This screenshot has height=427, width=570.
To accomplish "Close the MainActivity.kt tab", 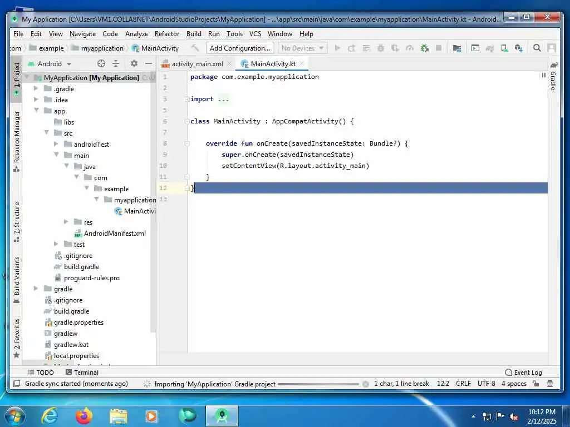I will pos(302,63).
